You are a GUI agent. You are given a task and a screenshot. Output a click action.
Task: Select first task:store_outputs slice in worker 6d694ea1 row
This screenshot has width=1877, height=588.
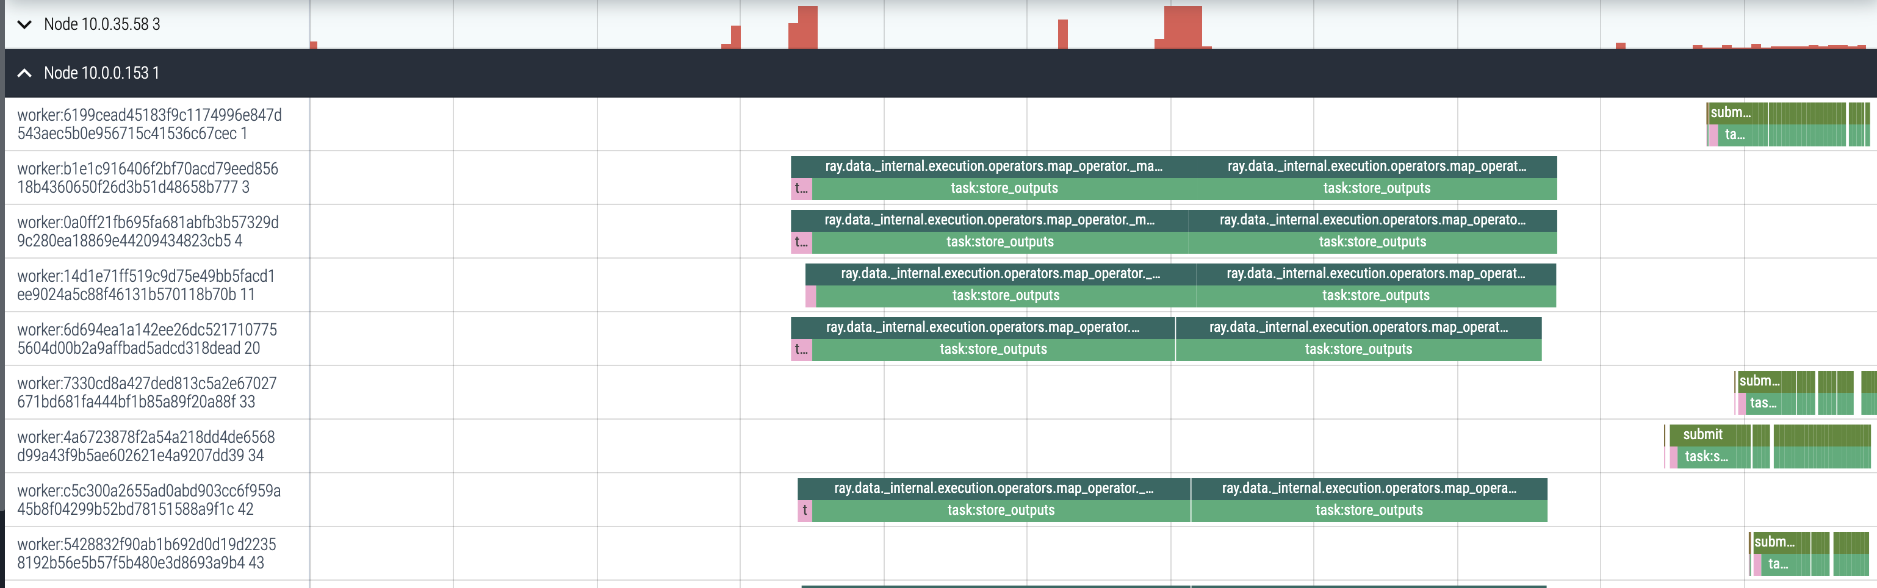click(x=993, y=350)
